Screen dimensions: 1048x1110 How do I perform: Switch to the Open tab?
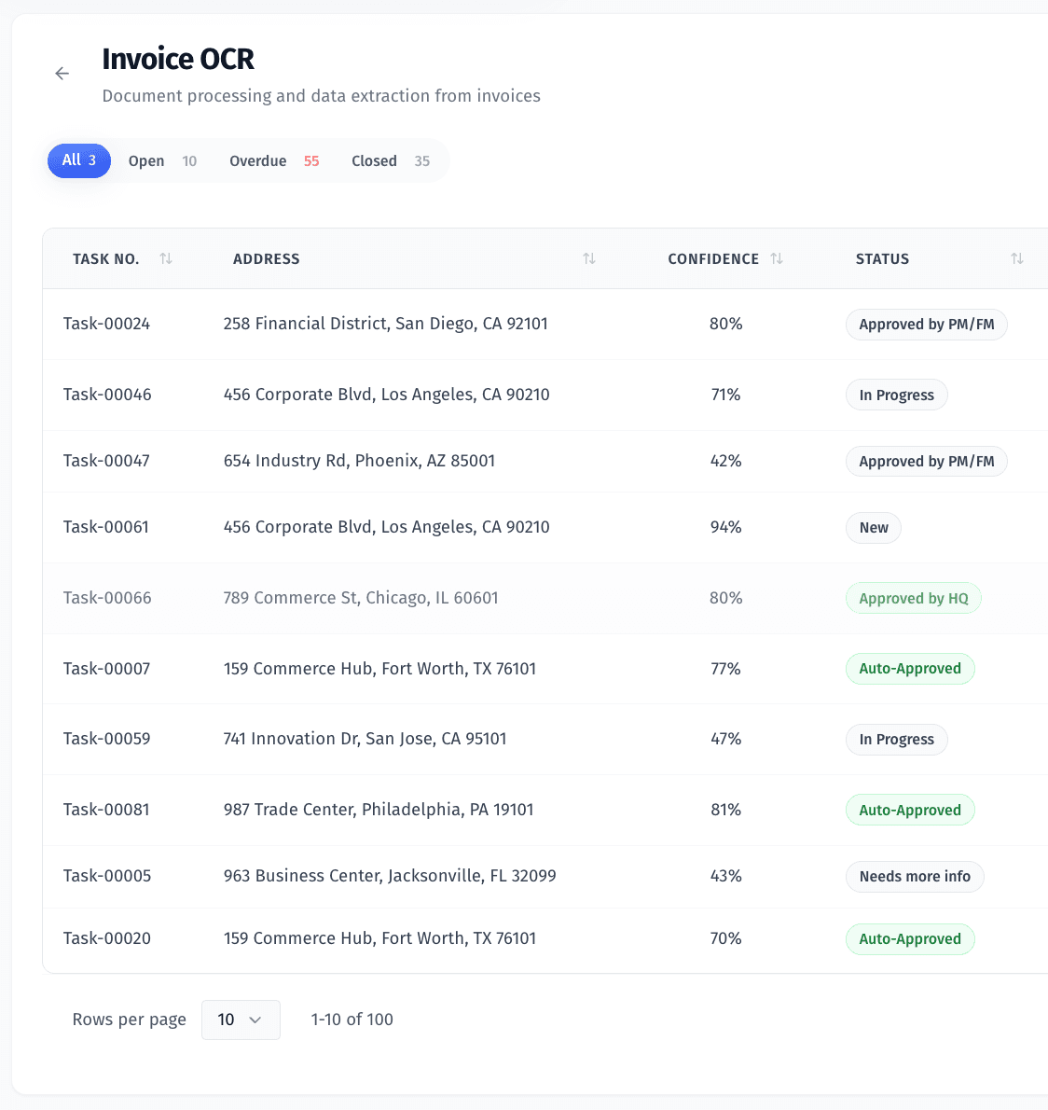pos(162,161)
